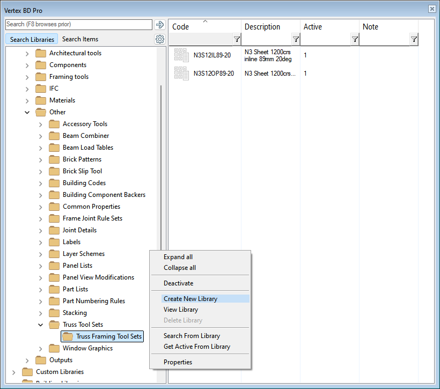Select Deactivate in the context menu
The image size is (440, 389).
tap(178, 283)
